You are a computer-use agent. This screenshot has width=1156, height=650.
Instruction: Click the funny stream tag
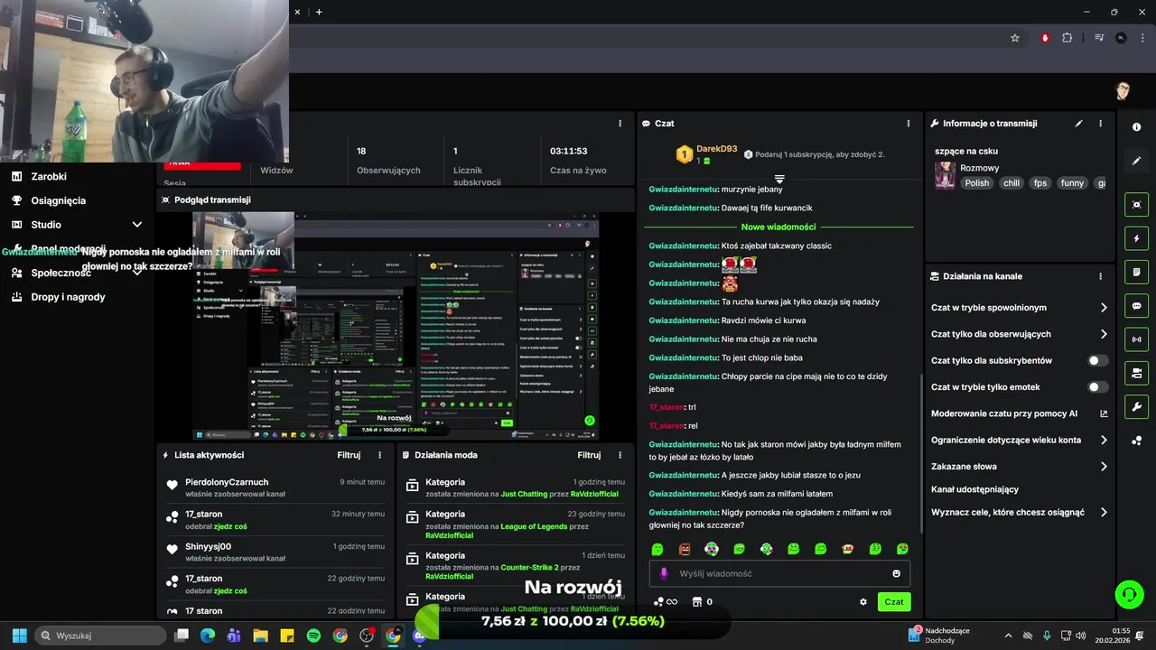pyautogui.click(x=1072, y=183)
